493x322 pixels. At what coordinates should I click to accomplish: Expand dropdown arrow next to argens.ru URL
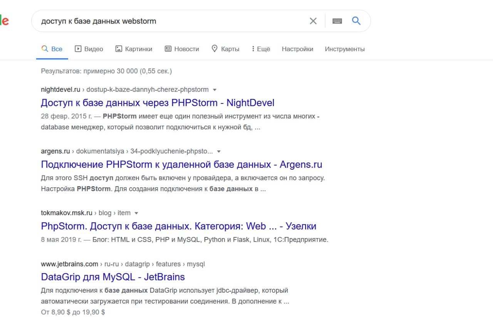(x=219, y=151)
